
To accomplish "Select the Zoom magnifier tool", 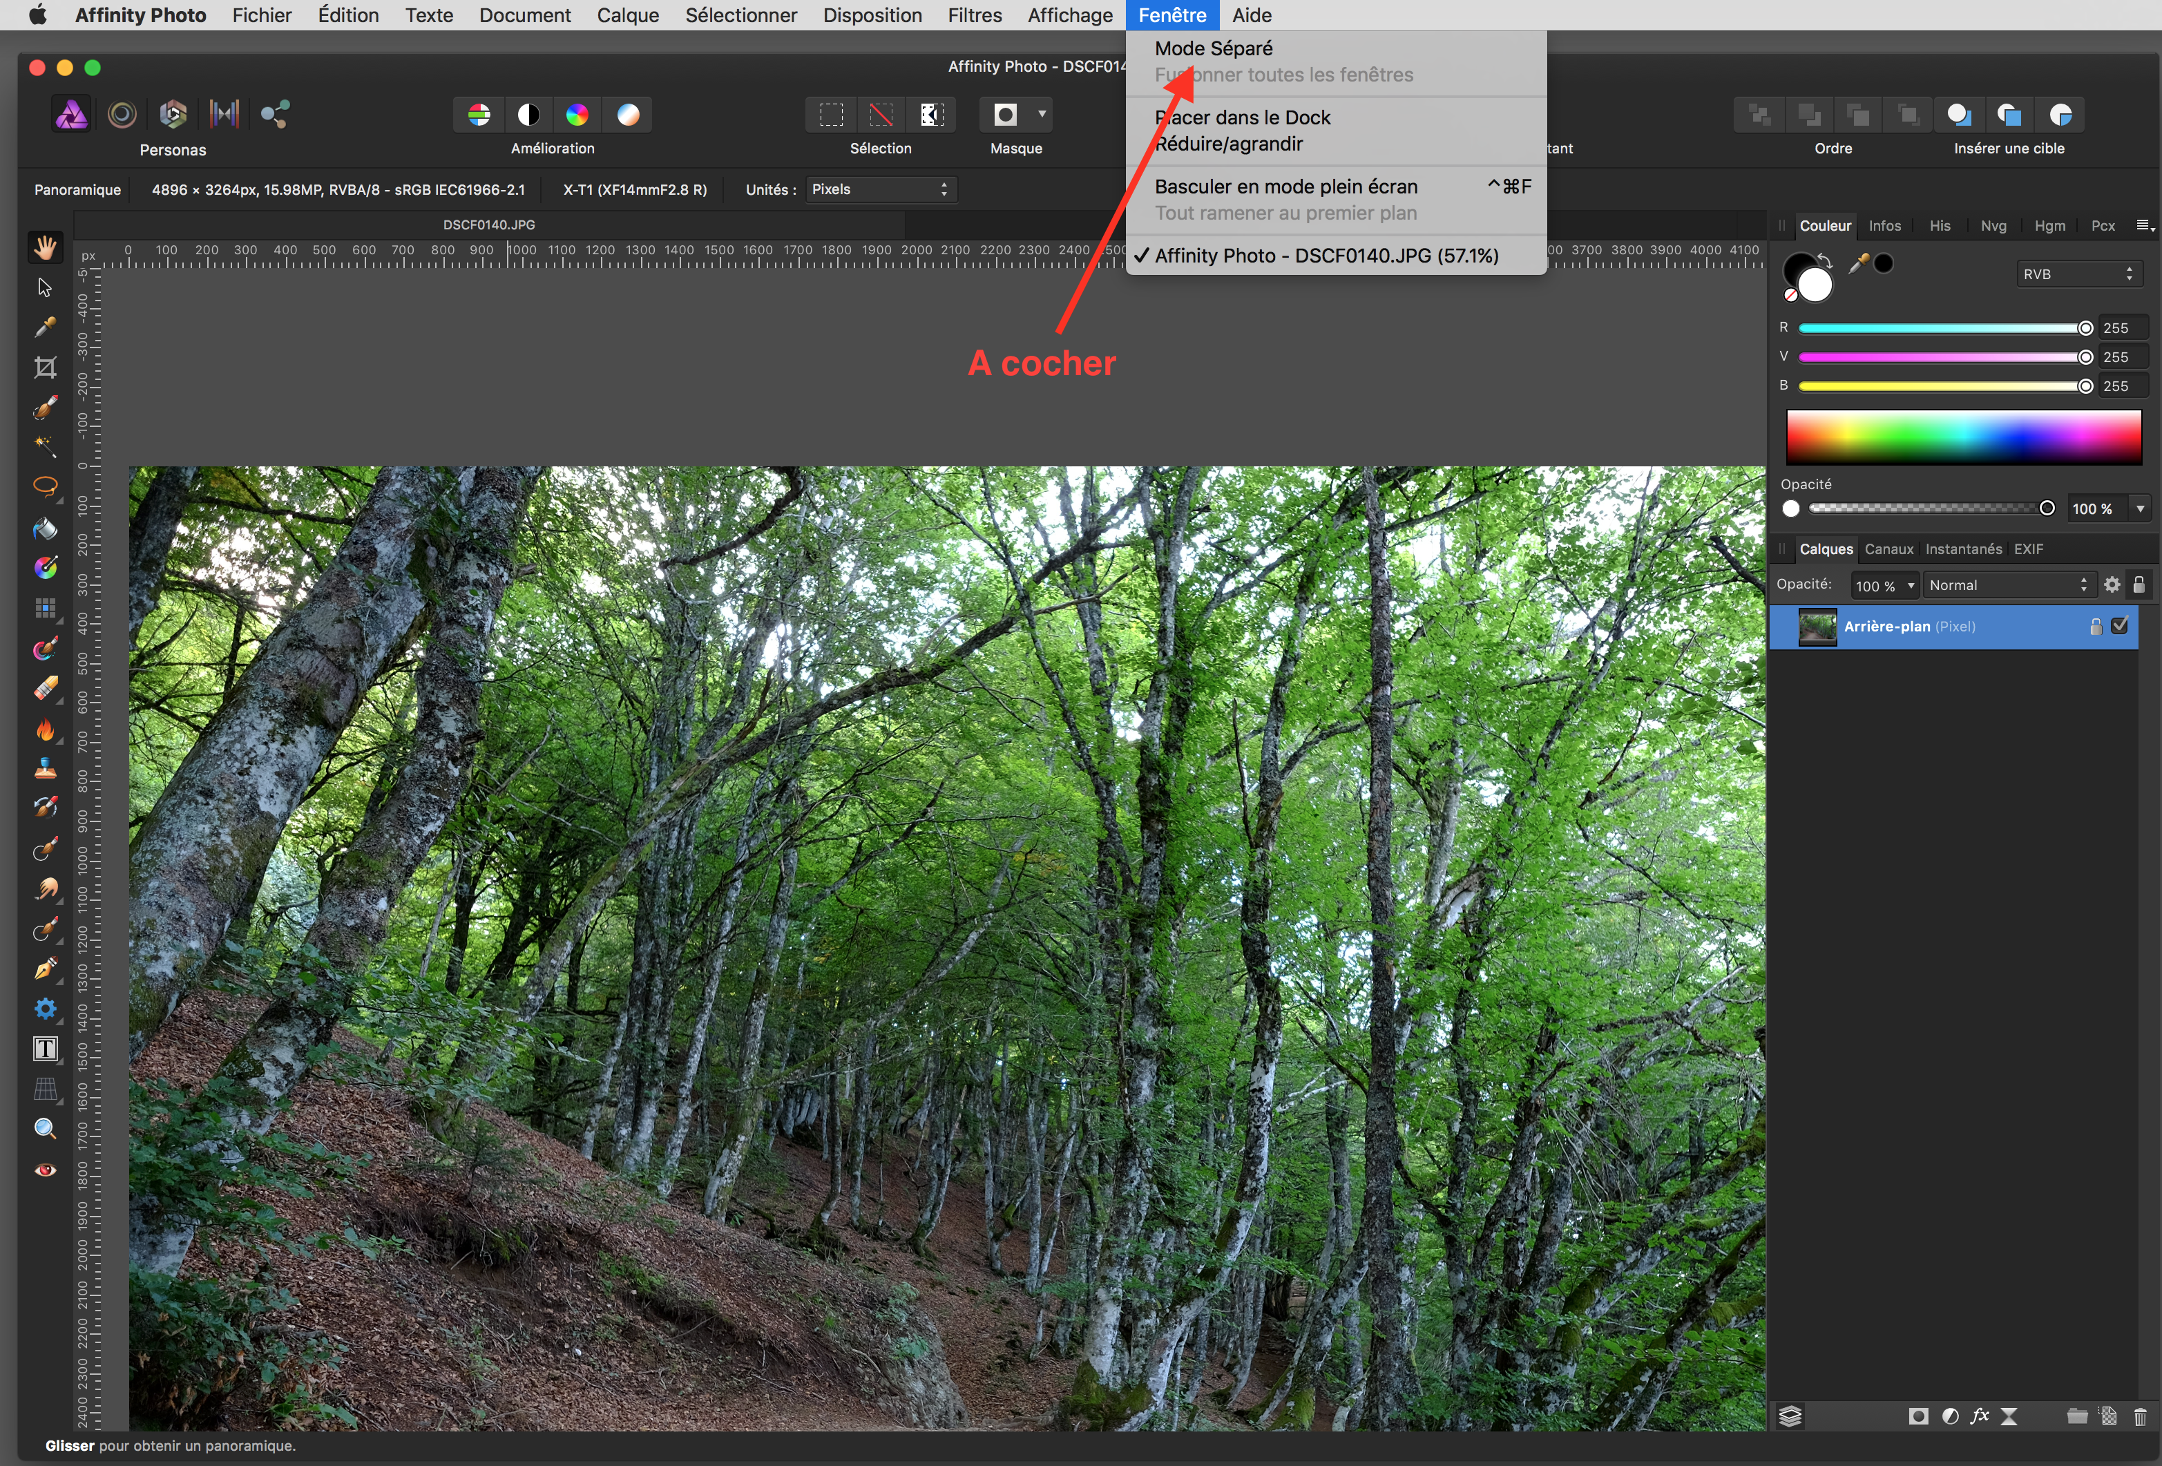I will [x=45, y=1130].
